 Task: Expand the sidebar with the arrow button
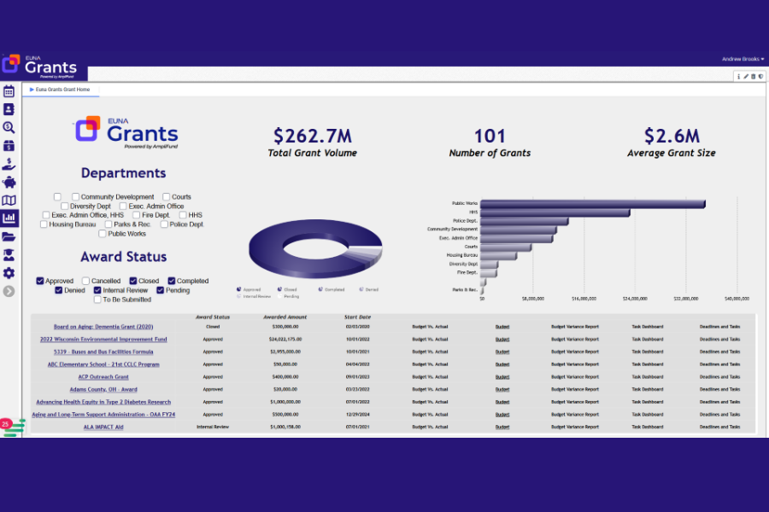coord(9,291)
